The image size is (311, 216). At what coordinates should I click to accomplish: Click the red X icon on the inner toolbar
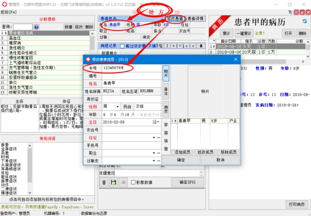308,12
